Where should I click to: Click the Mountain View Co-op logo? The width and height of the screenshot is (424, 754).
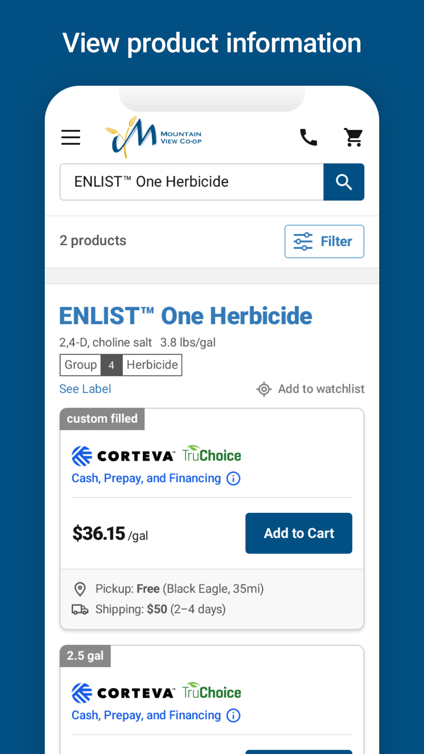click(153, 137)
